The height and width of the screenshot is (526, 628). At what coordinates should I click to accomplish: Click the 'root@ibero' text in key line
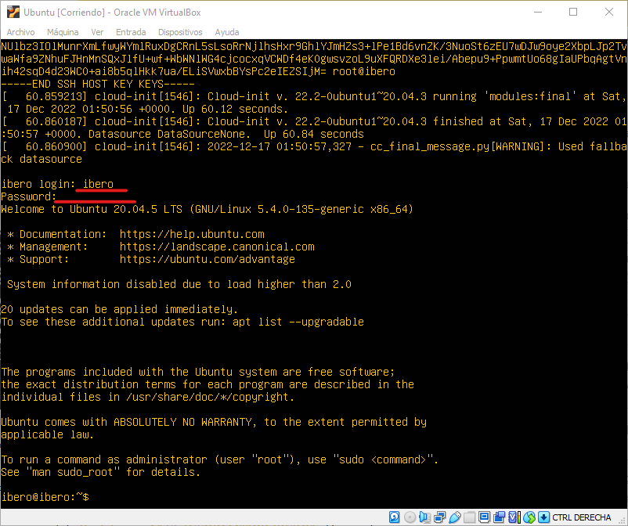coord(364,72)
